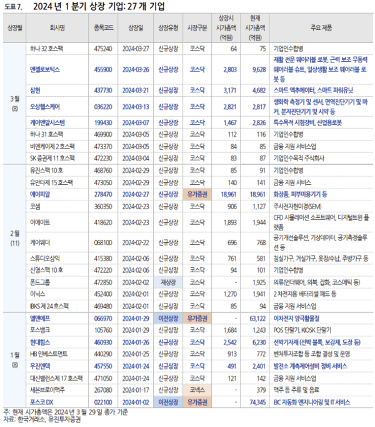Click company name 하나 32호스팩
This screenshot has height=427, width=375.
(46, 49)
